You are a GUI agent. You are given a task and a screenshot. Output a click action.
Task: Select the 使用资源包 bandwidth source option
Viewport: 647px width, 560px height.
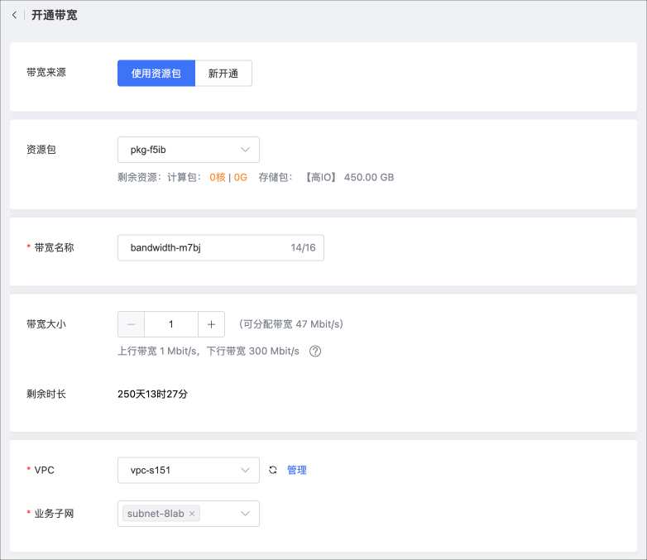156,73
